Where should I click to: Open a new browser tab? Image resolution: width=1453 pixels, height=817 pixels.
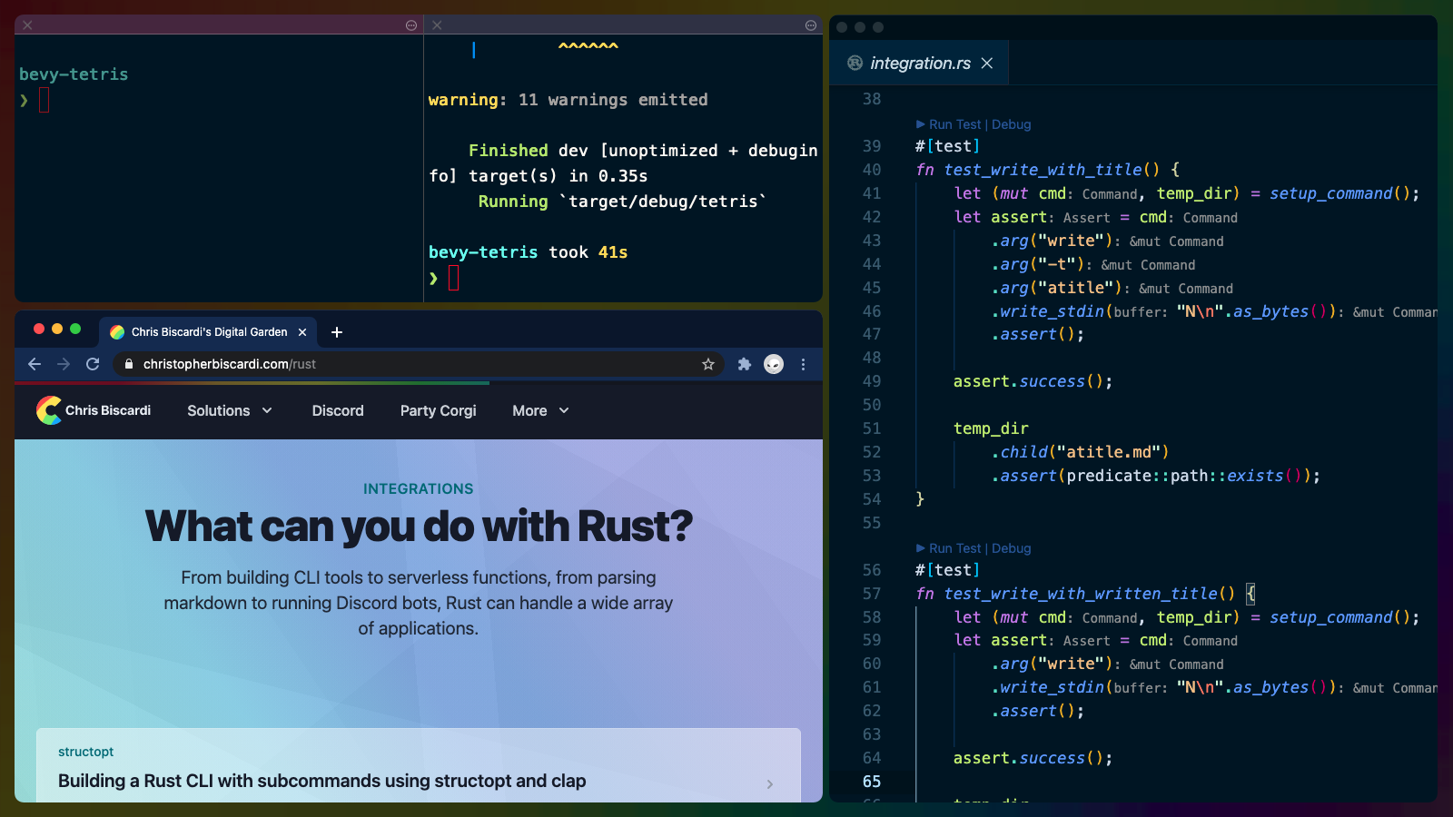coord(337,332)
